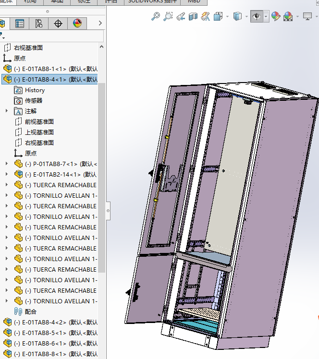Open the ConfigurationManager tab icon
The width and height of the screenshot is (319, 359).
tap(39, 24)
